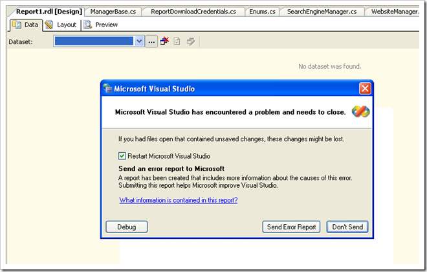427x272 pixels.
Task: Open the WebsiteManager tab
Action: (x=394, y=12)
